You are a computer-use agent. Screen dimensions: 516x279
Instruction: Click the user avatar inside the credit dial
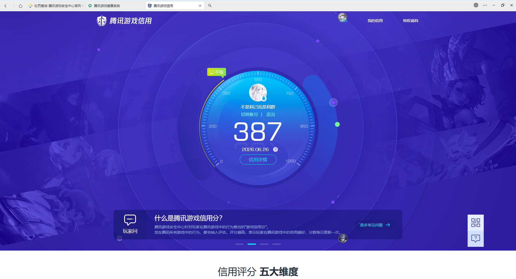[x=258, y=93]
